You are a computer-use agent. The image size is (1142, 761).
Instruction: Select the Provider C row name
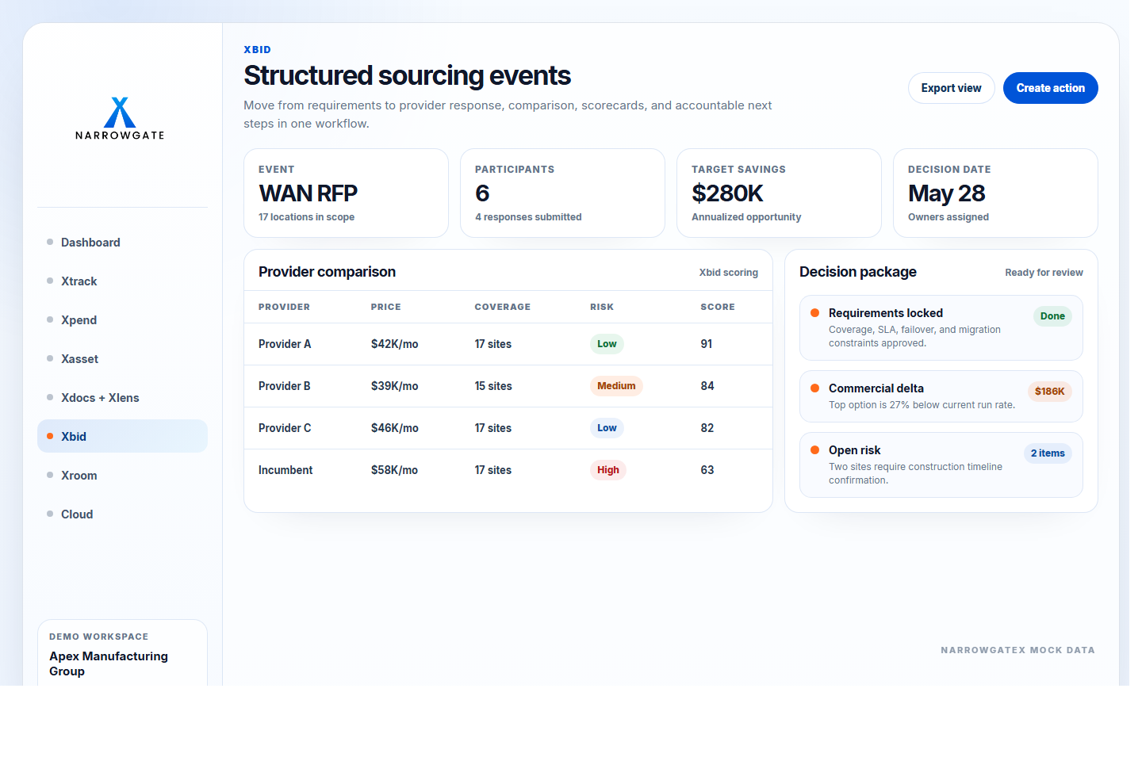point(285,428)
